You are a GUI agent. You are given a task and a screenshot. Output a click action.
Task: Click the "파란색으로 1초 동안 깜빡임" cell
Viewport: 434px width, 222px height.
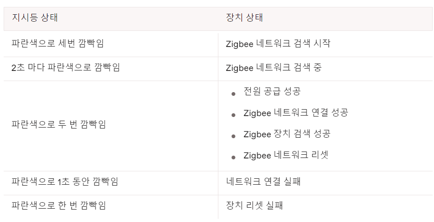(x=65, y=181)
